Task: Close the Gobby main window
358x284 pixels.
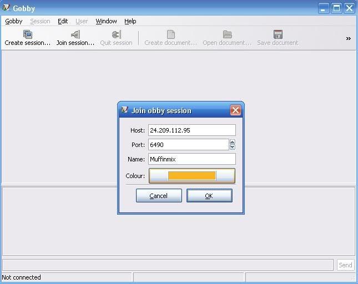Action: pos(349,8)
